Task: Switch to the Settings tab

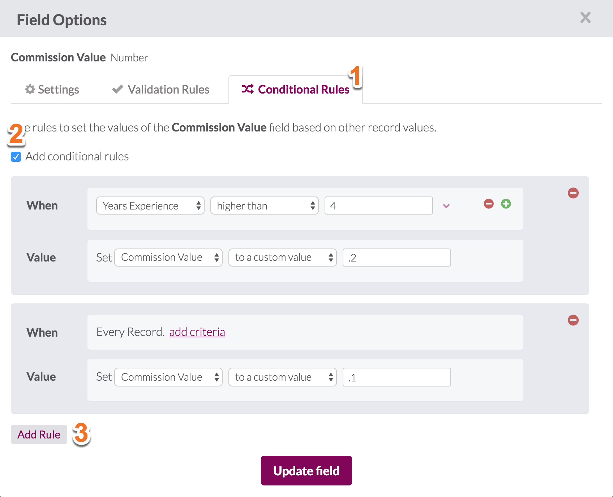Action: (x=52, y=90)
